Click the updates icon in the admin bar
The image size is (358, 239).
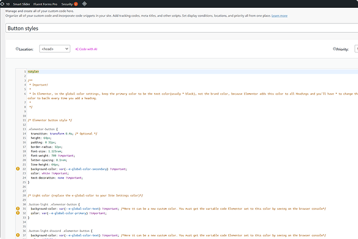(3, 4)
